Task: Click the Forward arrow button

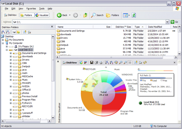Action: click(x=76, y=15)
